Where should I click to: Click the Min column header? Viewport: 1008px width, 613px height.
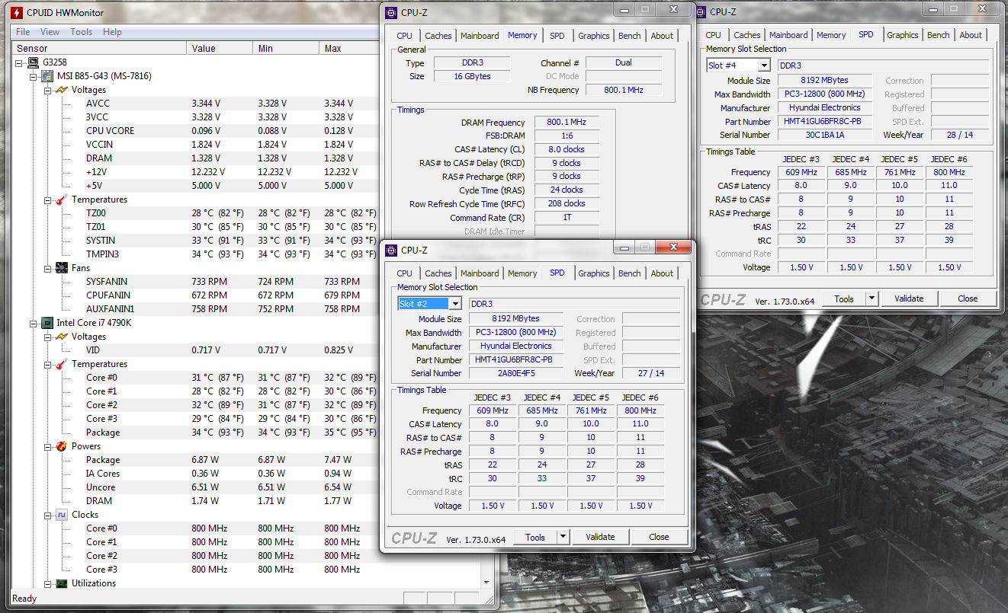(286, 48)
